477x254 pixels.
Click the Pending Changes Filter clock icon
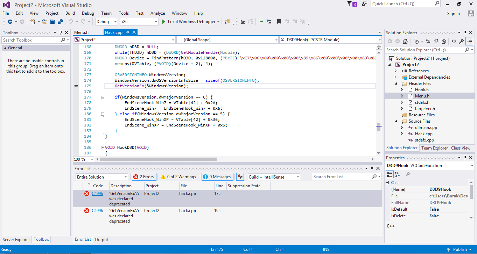click(416, 41)
